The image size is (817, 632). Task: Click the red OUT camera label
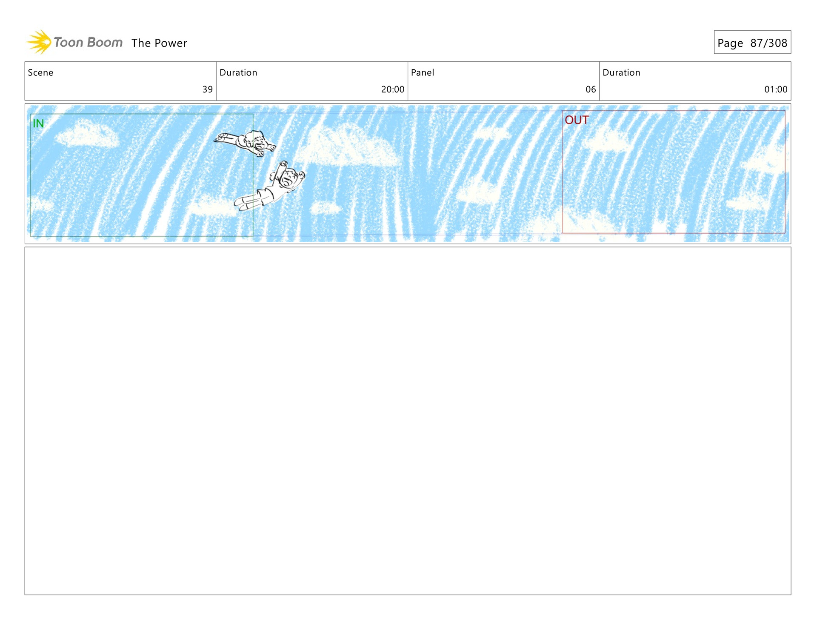click(x=577, y=120)
